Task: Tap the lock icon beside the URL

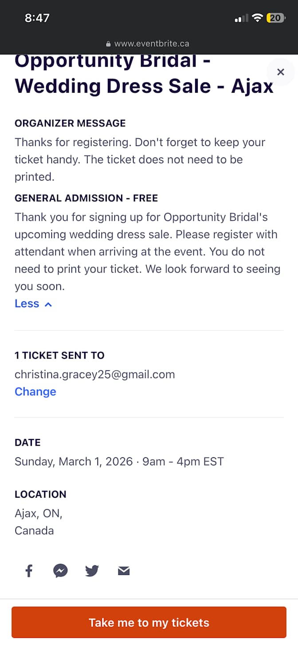Action: coord(108,44)
